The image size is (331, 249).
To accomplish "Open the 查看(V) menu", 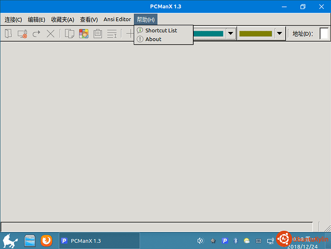I will (89, 19).
